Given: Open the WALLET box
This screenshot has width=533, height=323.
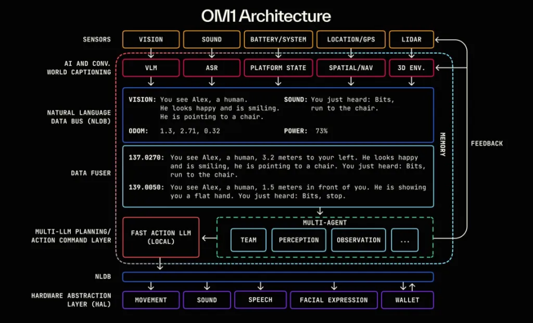Looking at the screenshot, I should (407, 300).
